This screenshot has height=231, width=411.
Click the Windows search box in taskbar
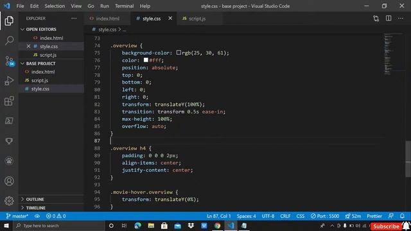coord(59,225)
